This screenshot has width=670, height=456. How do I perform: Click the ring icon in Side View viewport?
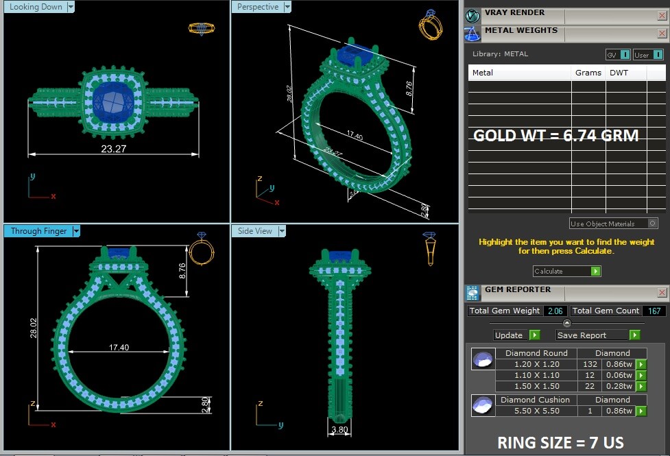(430, 248)
